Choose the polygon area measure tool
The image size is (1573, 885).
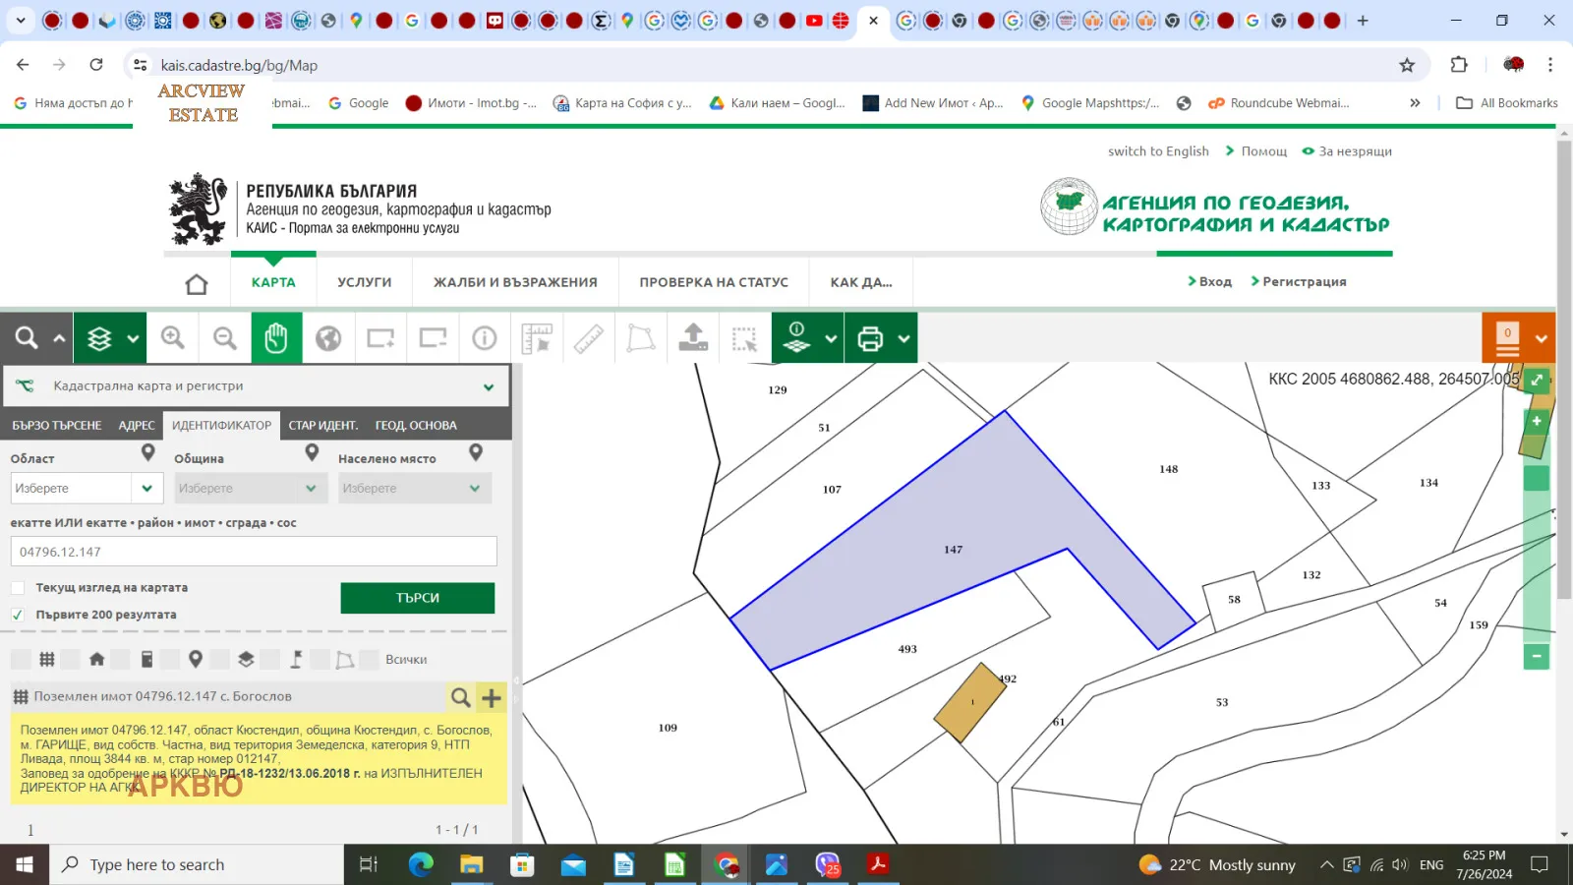pyautogui.click(x=641, y=338)
